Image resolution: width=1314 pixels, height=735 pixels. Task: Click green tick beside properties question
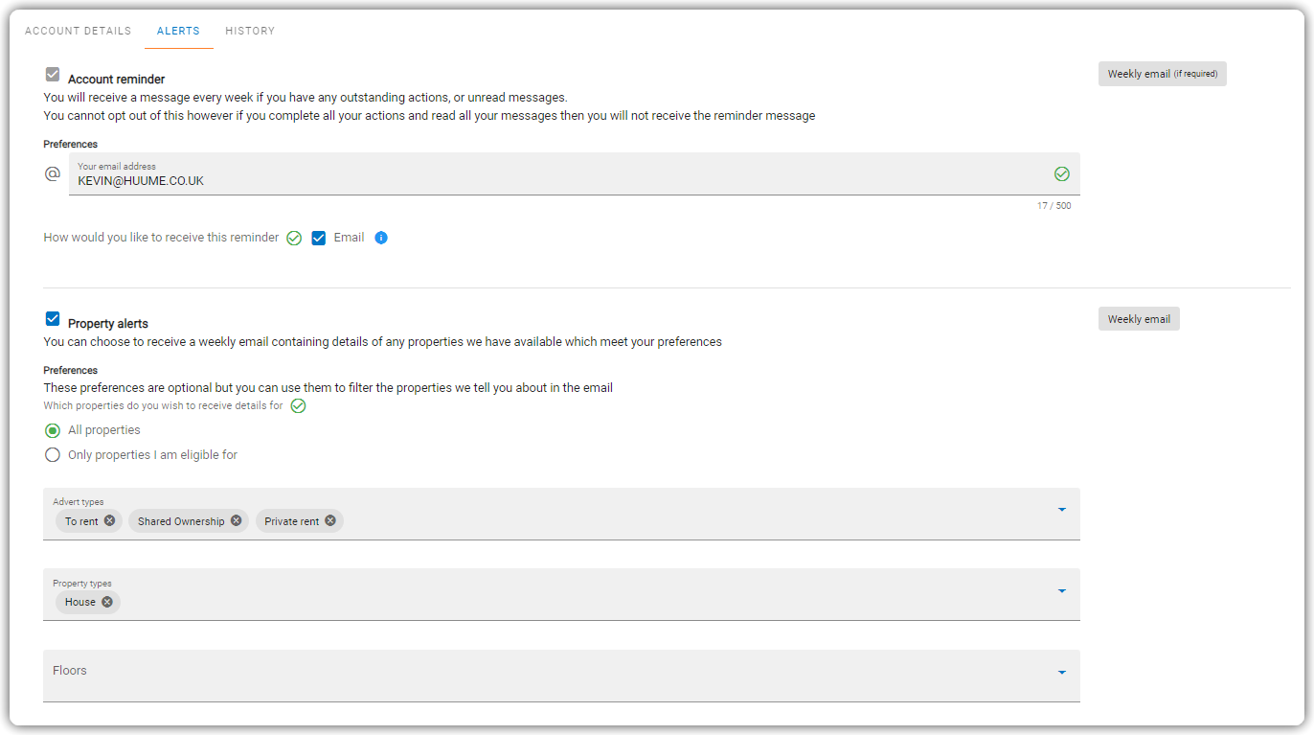[298, 405]
